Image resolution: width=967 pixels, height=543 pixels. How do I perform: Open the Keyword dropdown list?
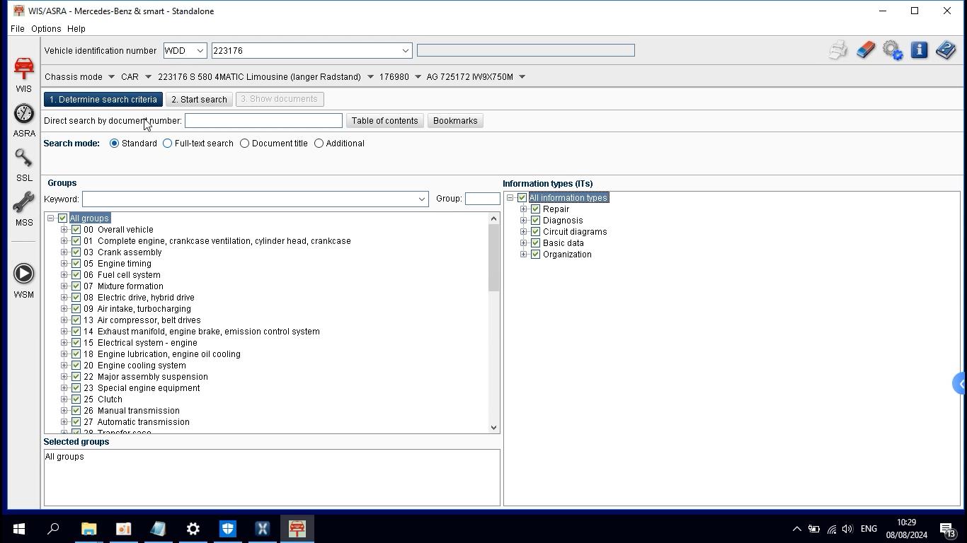pyautogui.click(x=421, y=199)
